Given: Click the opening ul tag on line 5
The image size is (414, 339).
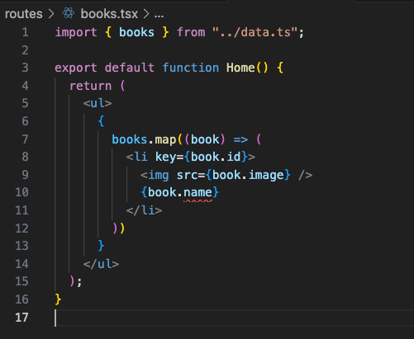Looking at the screenshot, I should 98,103.
